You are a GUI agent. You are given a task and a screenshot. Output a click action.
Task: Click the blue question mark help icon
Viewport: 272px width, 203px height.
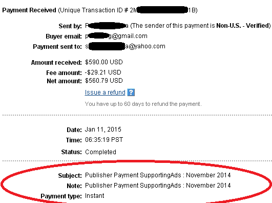coord(131,93)
